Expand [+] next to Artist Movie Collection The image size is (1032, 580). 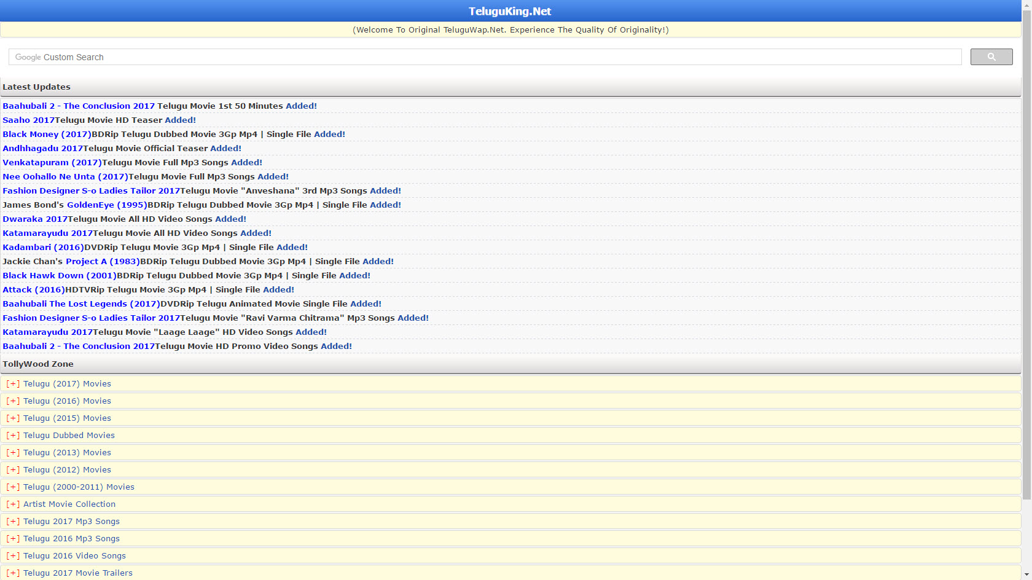pos(13,504)
